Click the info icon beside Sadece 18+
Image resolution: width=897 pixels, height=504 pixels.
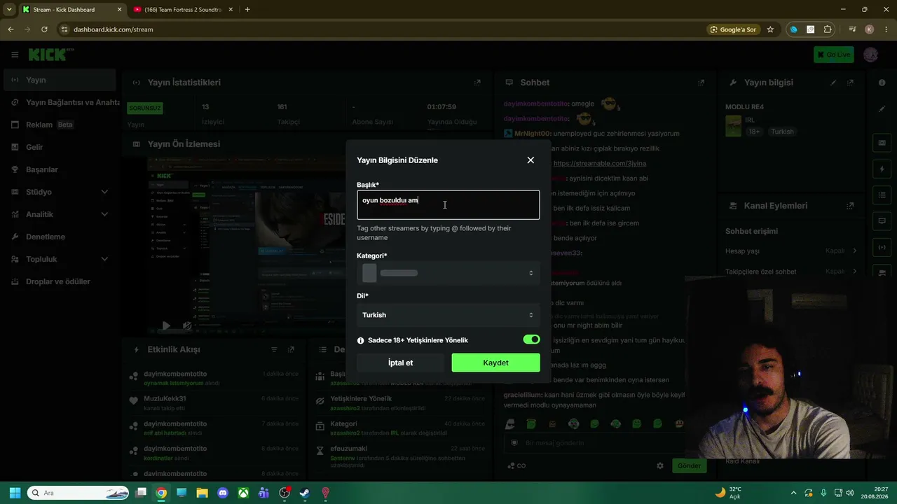tap(361, 341)
